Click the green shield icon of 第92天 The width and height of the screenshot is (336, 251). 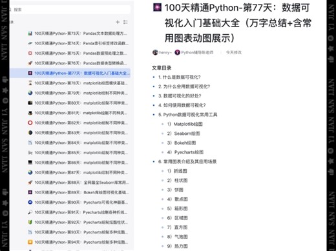(30, 222)
